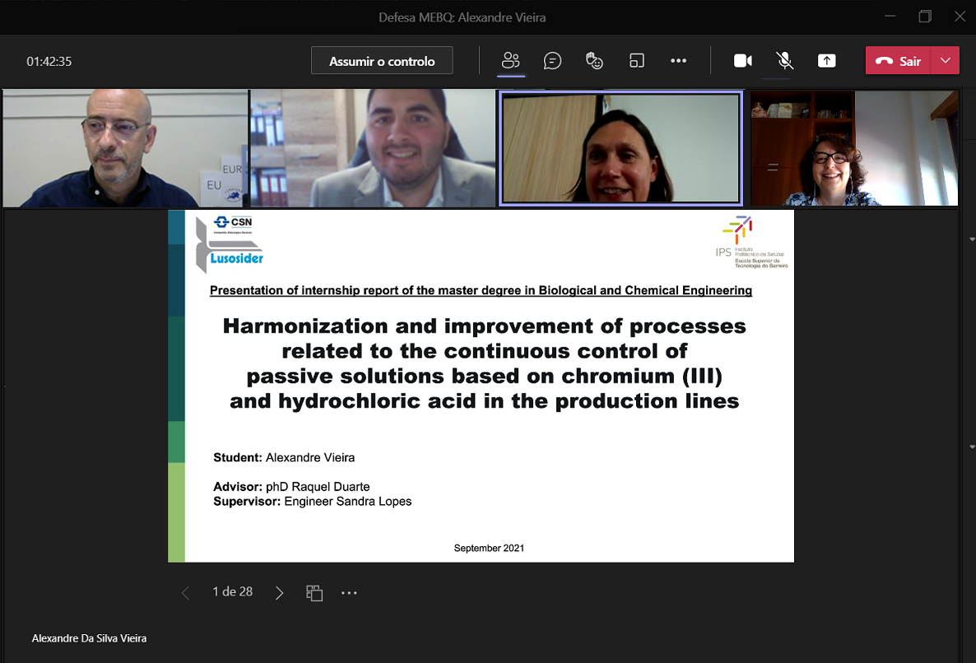Click the Sair leave button
Viewport: 976px width, 663px height.
tap(899, 61)
